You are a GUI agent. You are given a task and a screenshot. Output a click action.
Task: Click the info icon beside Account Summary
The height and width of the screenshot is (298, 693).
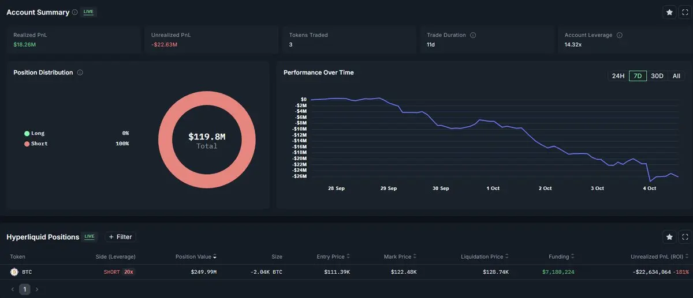coord(75,12)
